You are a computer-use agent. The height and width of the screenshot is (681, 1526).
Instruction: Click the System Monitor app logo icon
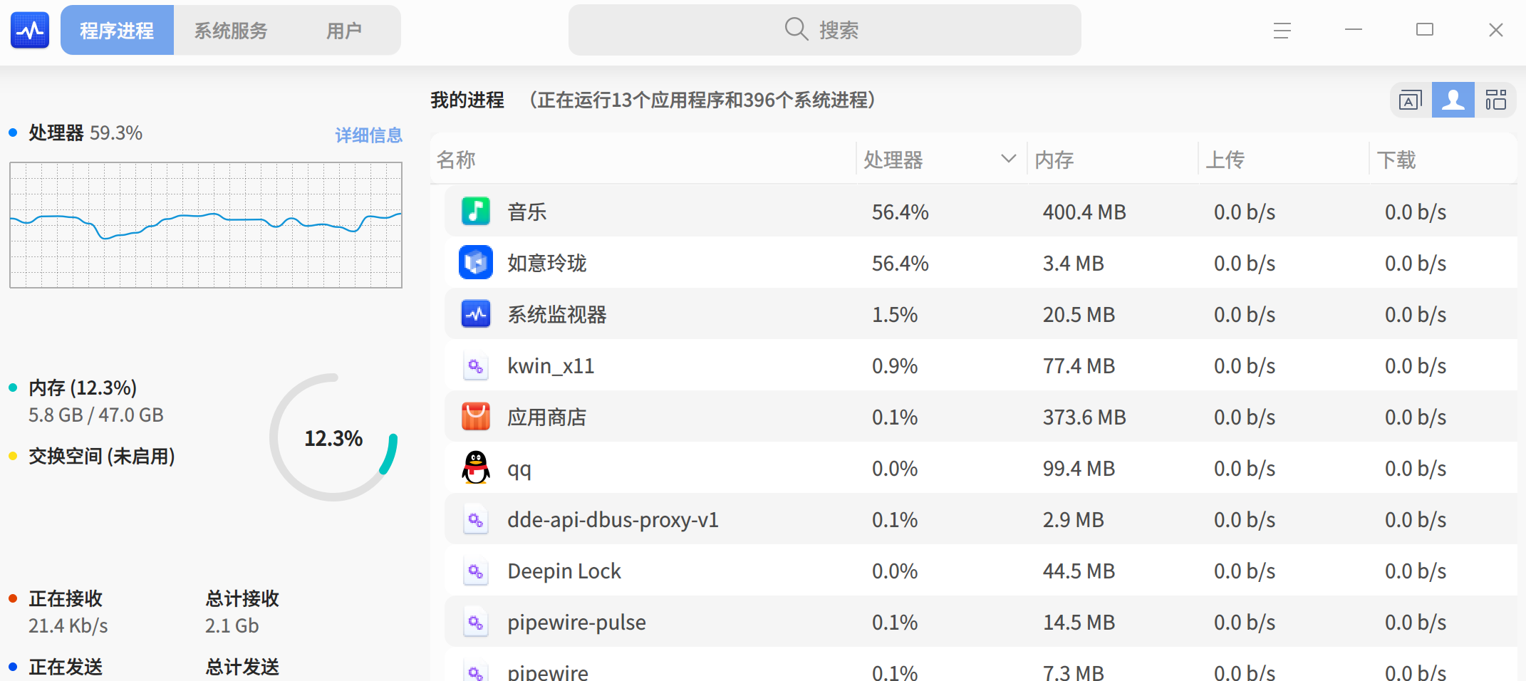pos(30,30)
